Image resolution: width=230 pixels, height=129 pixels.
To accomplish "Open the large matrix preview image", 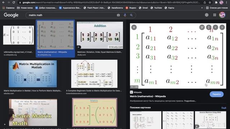I will pos(178,56).
